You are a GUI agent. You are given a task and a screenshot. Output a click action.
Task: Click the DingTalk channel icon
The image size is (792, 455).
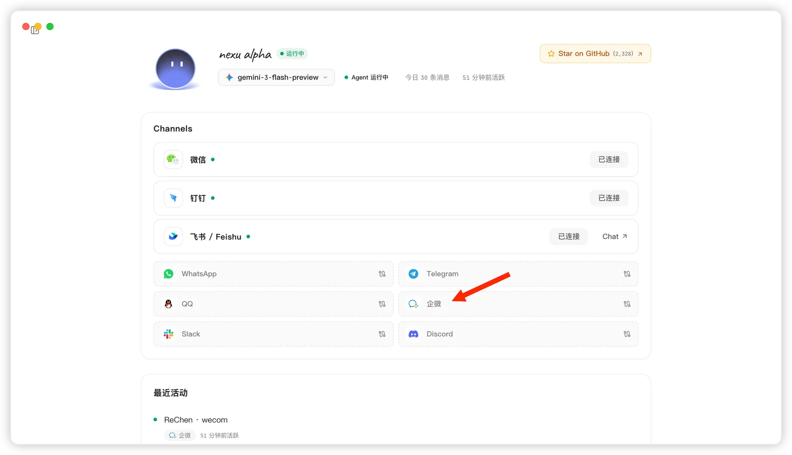click(173, 198)
